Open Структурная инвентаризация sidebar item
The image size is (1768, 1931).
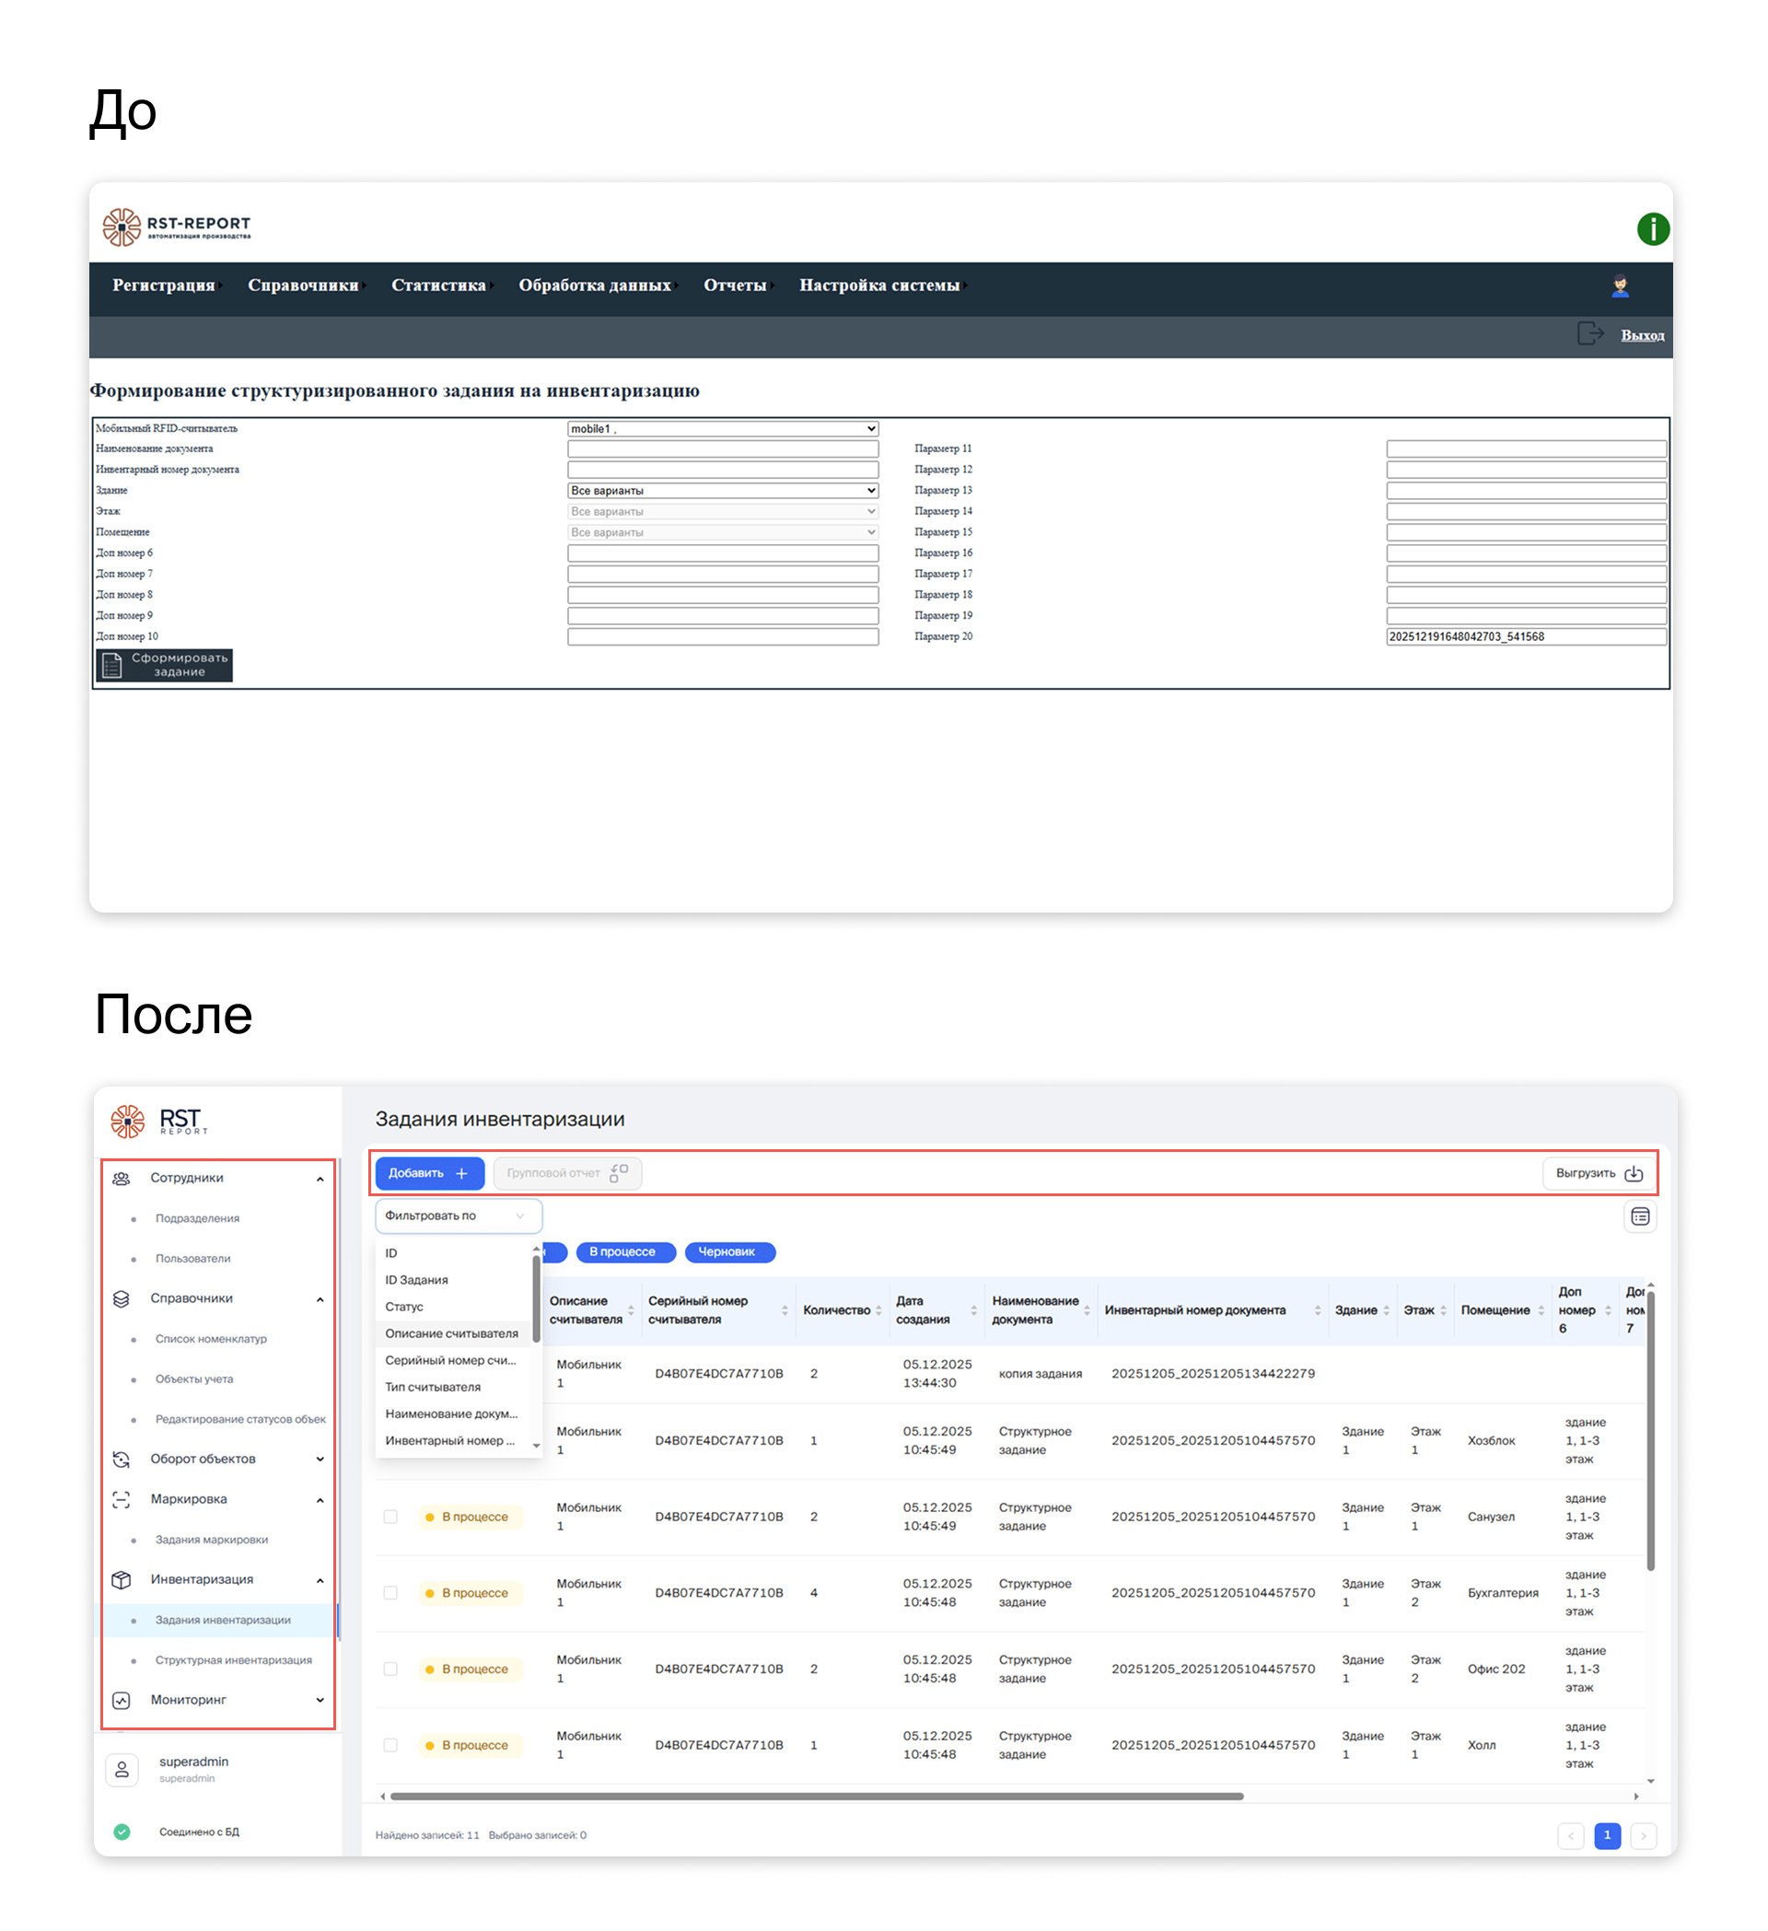234,1660
